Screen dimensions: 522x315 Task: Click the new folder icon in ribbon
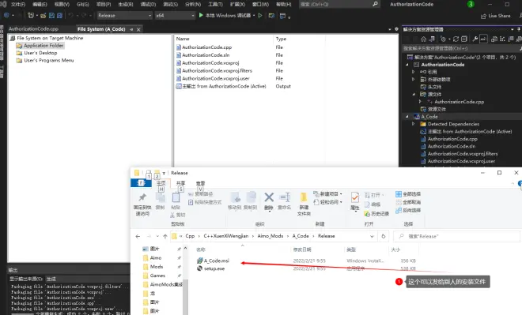pyautogui.click(x=304, y=197)
